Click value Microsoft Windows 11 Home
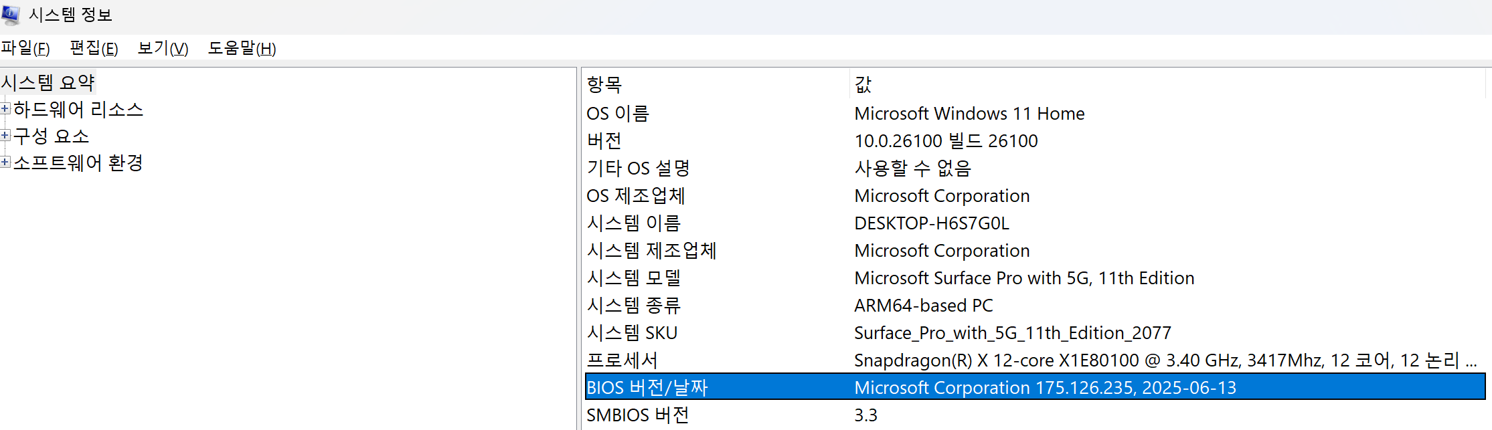The width and height of the screenshot is (1492, 430). 969,113
